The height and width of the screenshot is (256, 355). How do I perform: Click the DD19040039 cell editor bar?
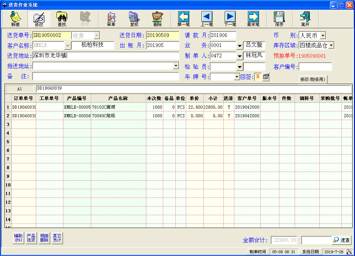point(193,89)
